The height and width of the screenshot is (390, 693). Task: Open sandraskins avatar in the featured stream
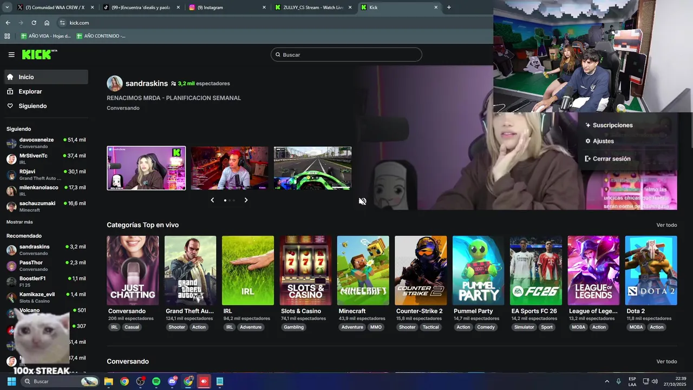tap(115, 83)
